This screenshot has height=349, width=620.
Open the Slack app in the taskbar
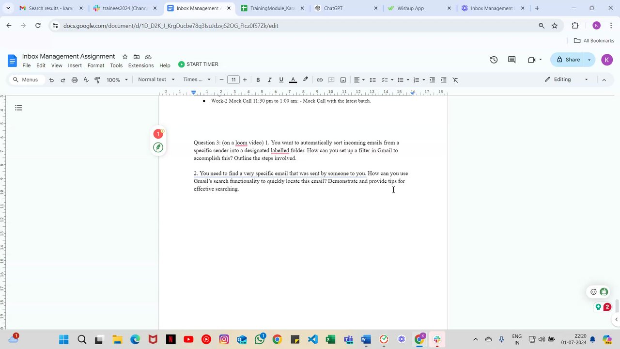[437, 340]
